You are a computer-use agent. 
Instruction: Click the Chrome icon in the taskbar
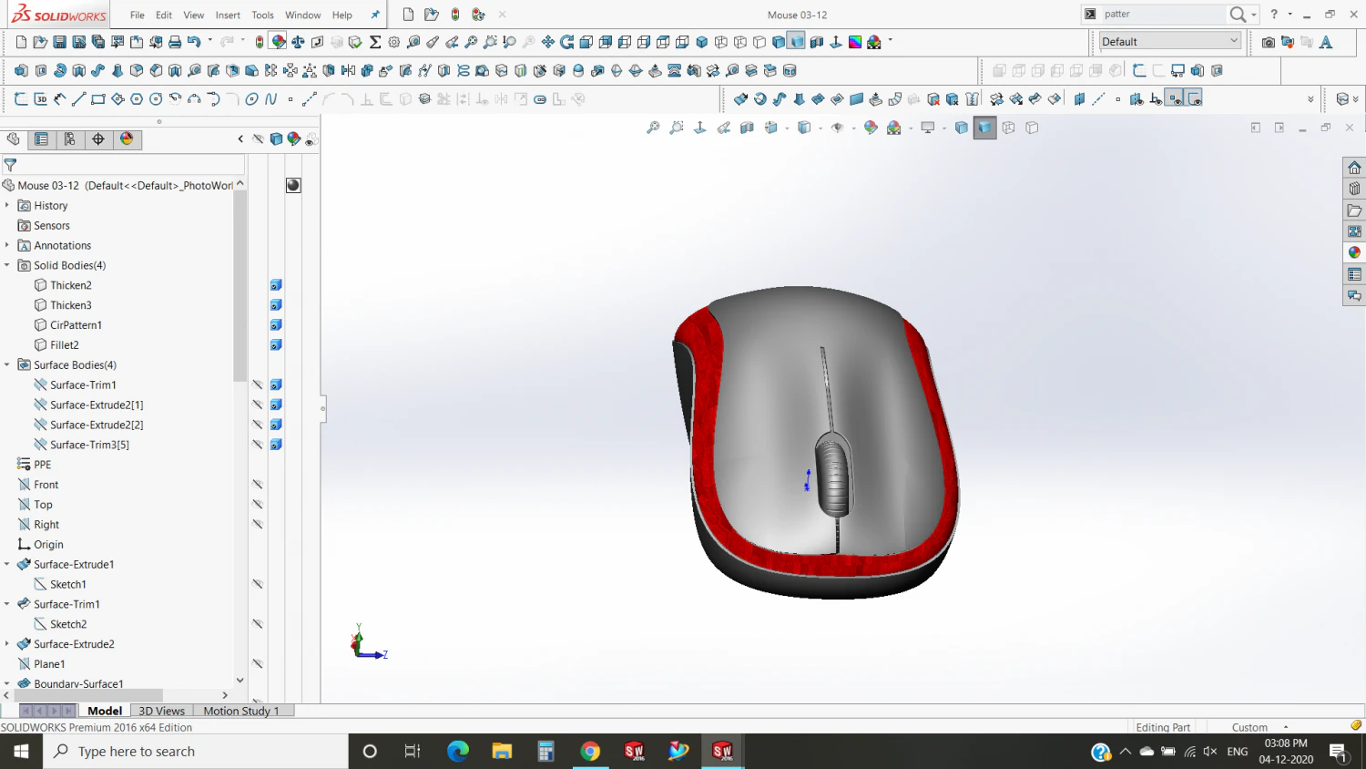tap(591, 751)
